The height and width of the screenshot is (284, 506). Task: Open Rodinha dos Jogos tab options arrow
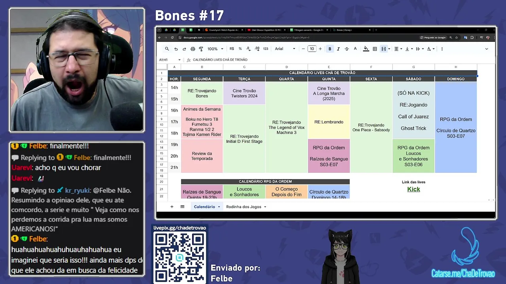click(265, 207)
